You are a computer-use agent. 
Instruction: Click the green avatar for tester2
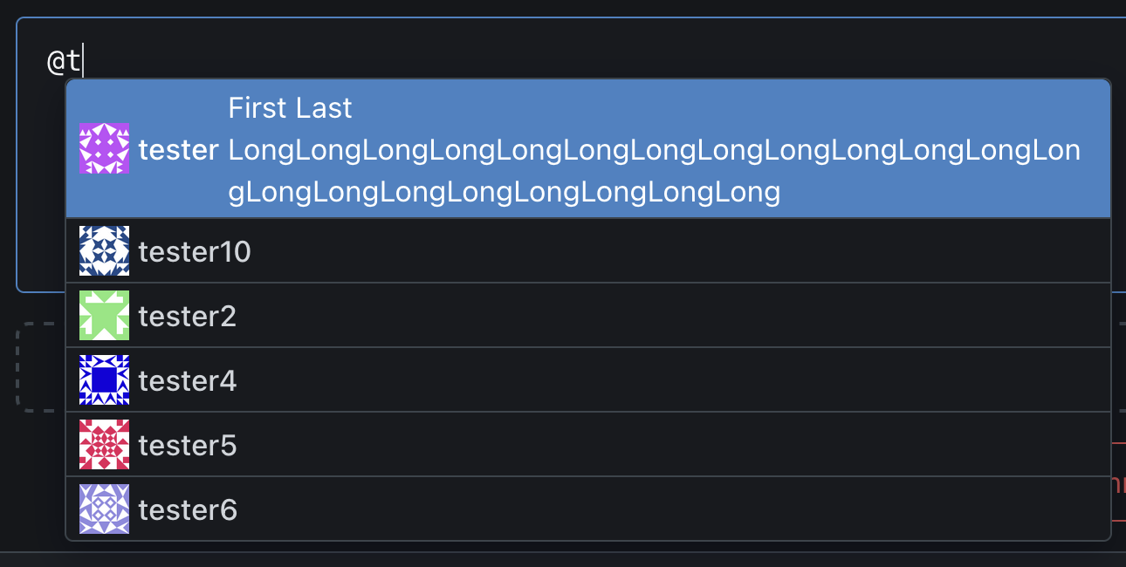coord(104,315)
